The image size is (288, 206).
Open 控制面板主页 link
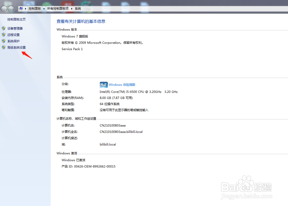pos(16,20)
